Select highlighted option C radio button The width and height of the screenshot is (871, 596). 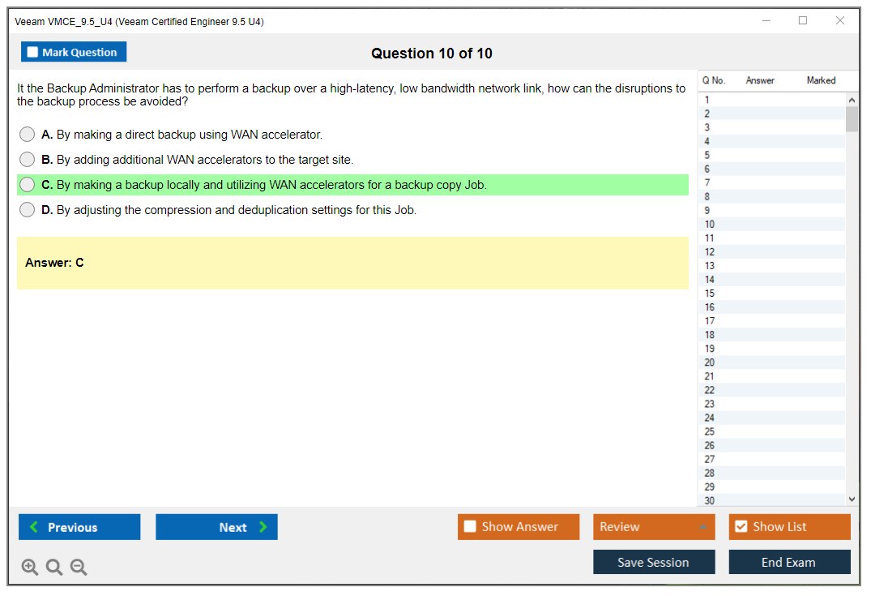click(28, 185)
